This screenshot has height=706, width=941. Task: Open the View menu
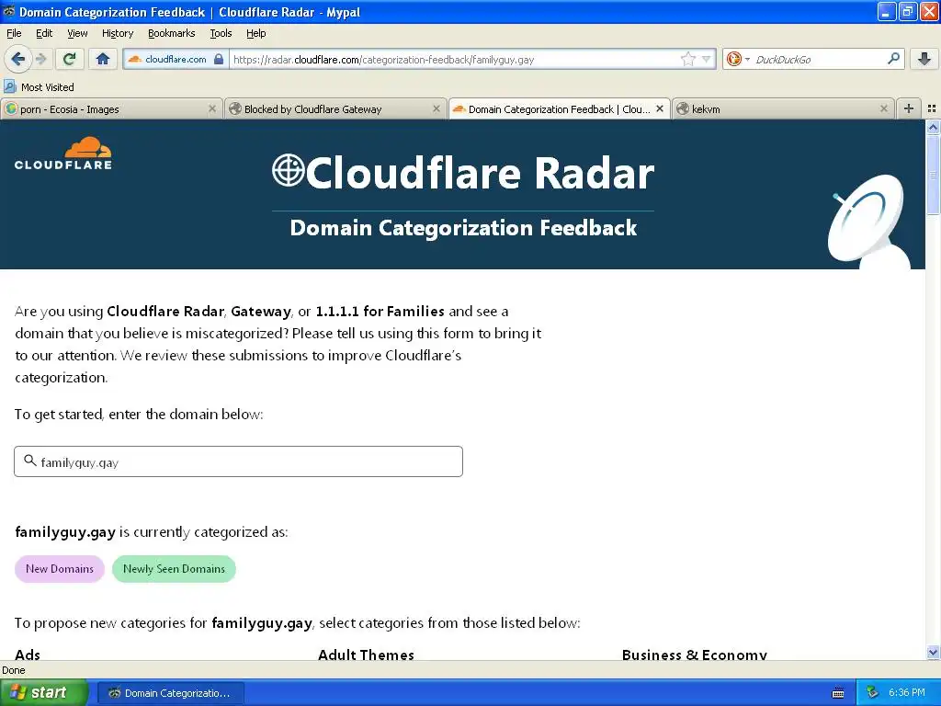tap(77, 33)
